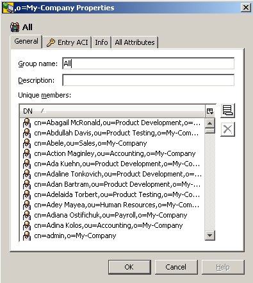253x283 pixels.
Task: Click the user icon beside Ada Kuehn
Action: pos(27,164)
